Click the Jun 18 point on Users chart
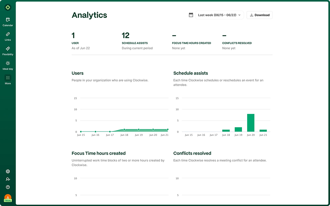Image resolution: width=330 pixels, height=206 pixels. click(x=124, y=129)
